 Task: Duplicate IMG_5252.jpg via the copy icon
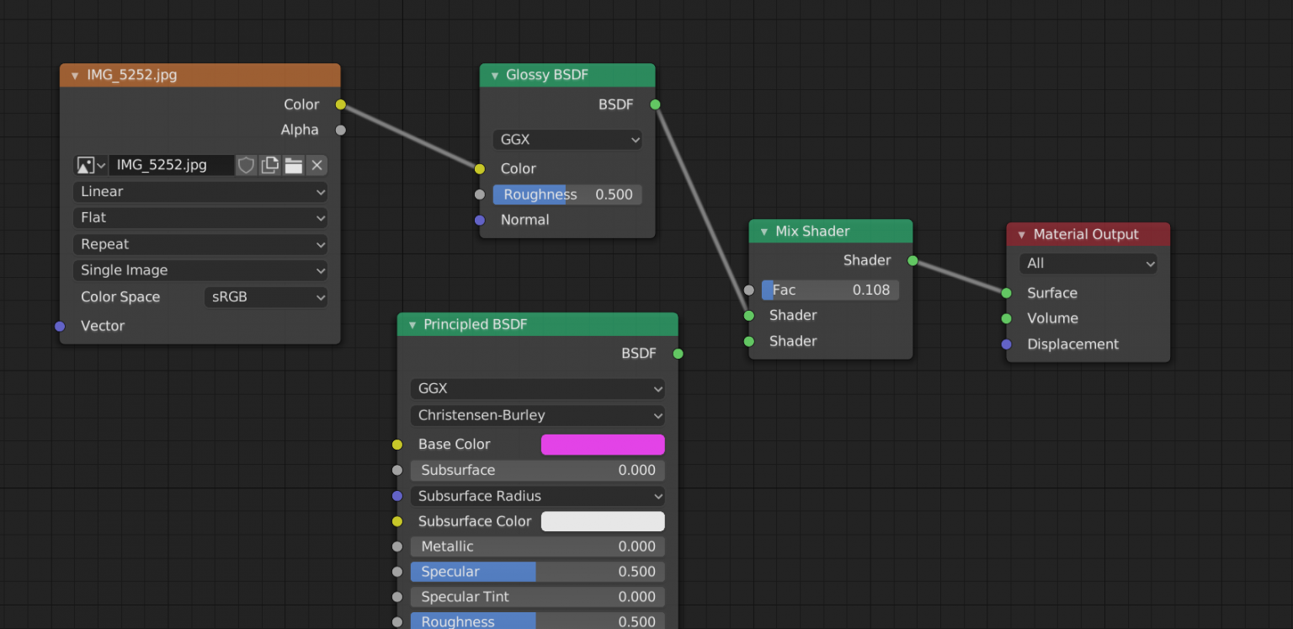click(x=269, y=165)
